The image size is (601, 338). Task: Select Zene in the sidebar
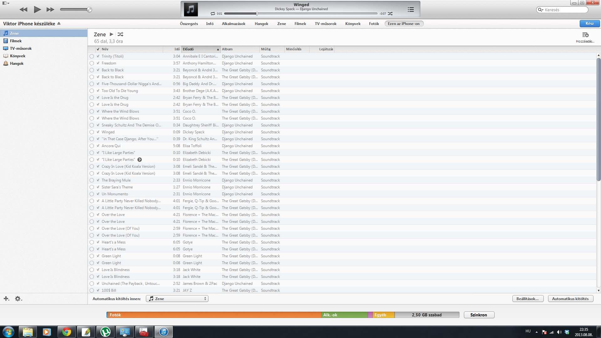44,33
